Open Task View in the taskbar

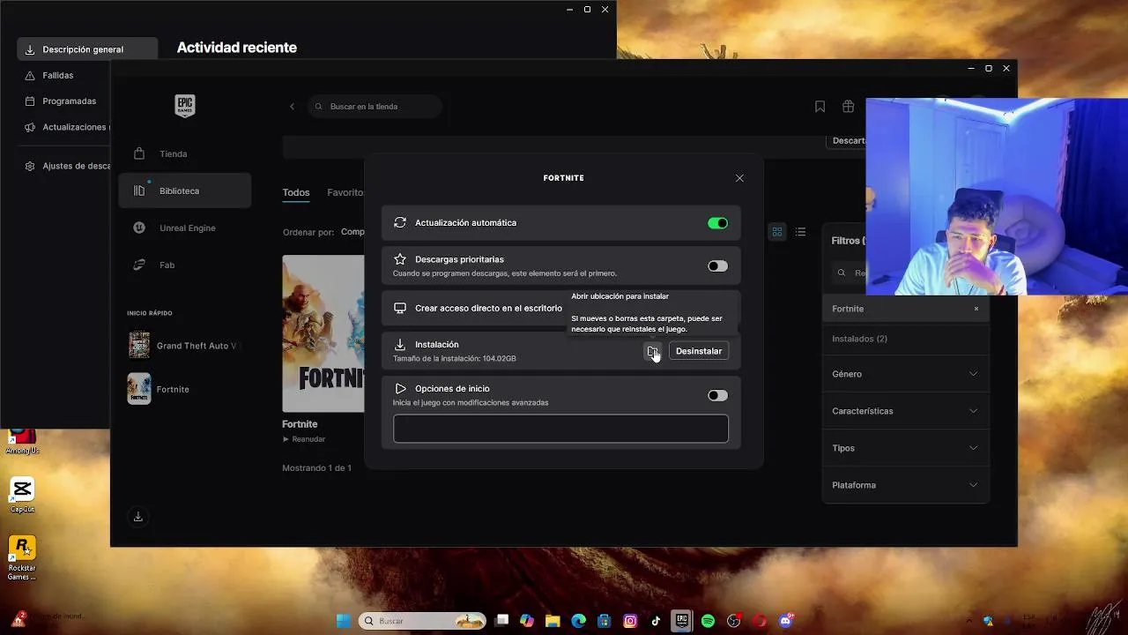point(501,621)
